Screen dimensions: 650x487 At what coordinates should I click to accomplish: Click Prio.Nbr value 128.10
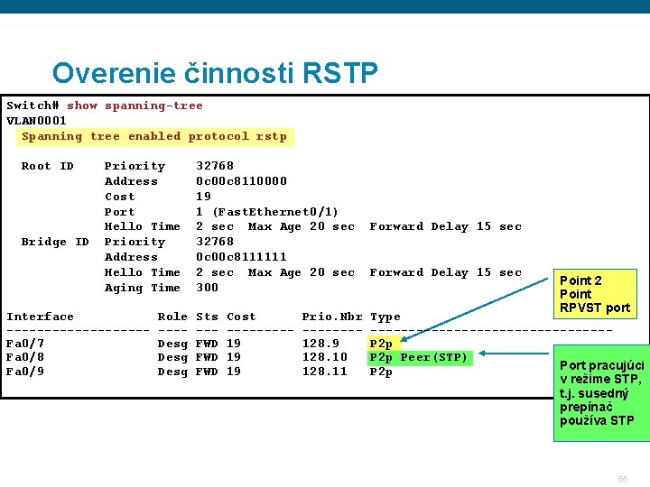(325, 357)
